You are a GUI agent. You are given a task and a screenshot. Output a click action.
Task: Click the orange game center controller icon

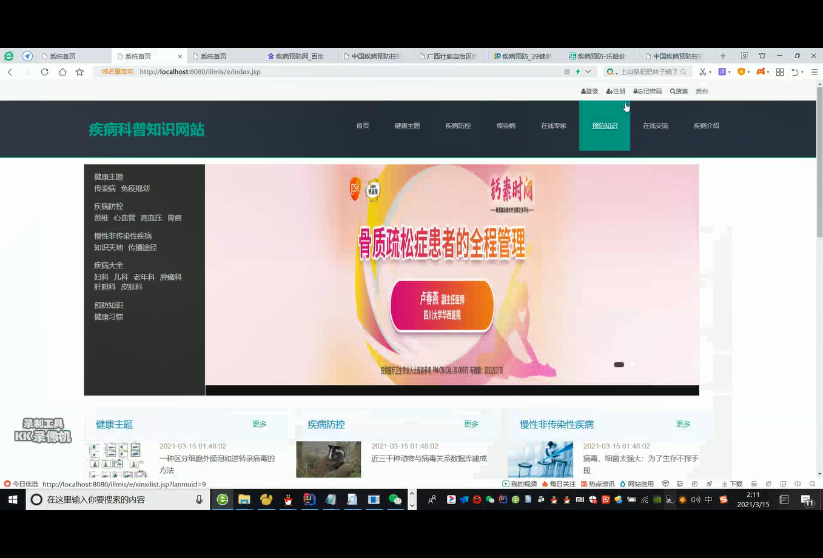pyautogui.click(x=761, y=72)
